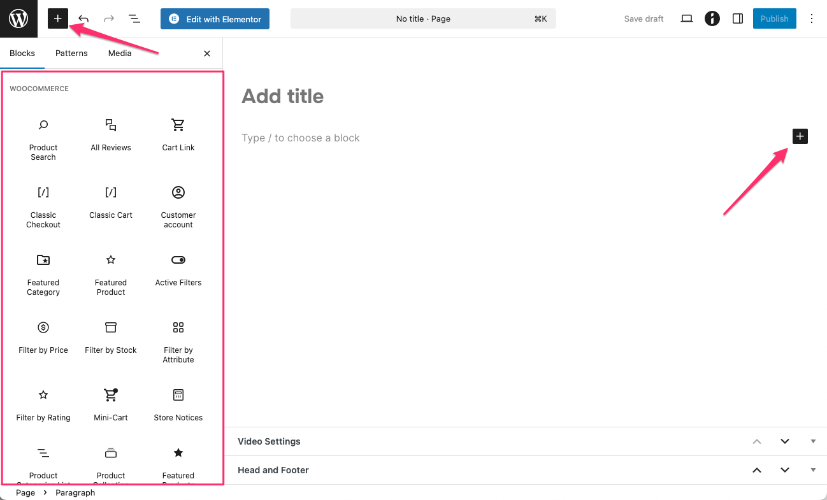Toggle the Settings sidebar panel icon
The width and height of the screenshot is (827, 500).
click(x=737, y=18)
